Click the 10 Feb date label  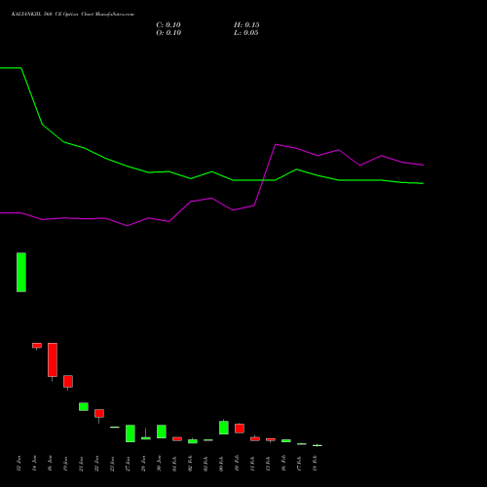tap(237, 464)
